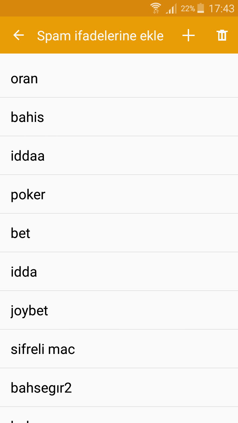Tap the 22% battery percentage text
This screenshot has width=238, height=423.
[x=188, y=9]
